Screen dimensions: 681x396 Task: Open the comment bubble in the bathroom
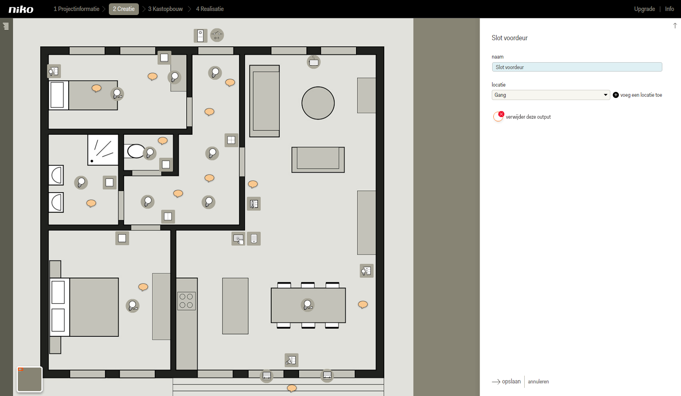pyautogui.click(x=91, y=203)
